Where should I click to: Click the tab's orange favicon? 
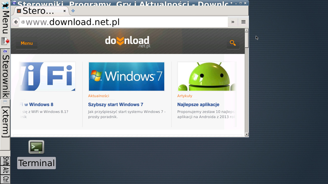pyautogui.click(x=19, y=11)
